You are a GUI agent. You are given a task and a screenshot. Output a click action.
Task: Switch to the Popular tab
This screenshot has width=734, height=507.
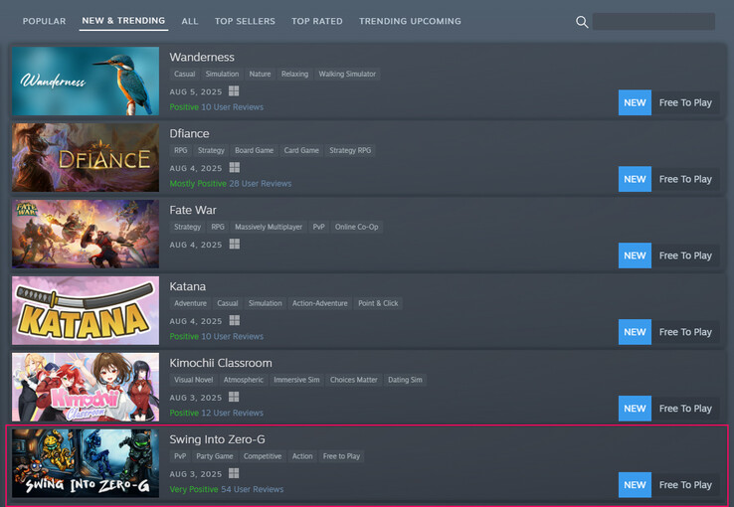(45, 21)
